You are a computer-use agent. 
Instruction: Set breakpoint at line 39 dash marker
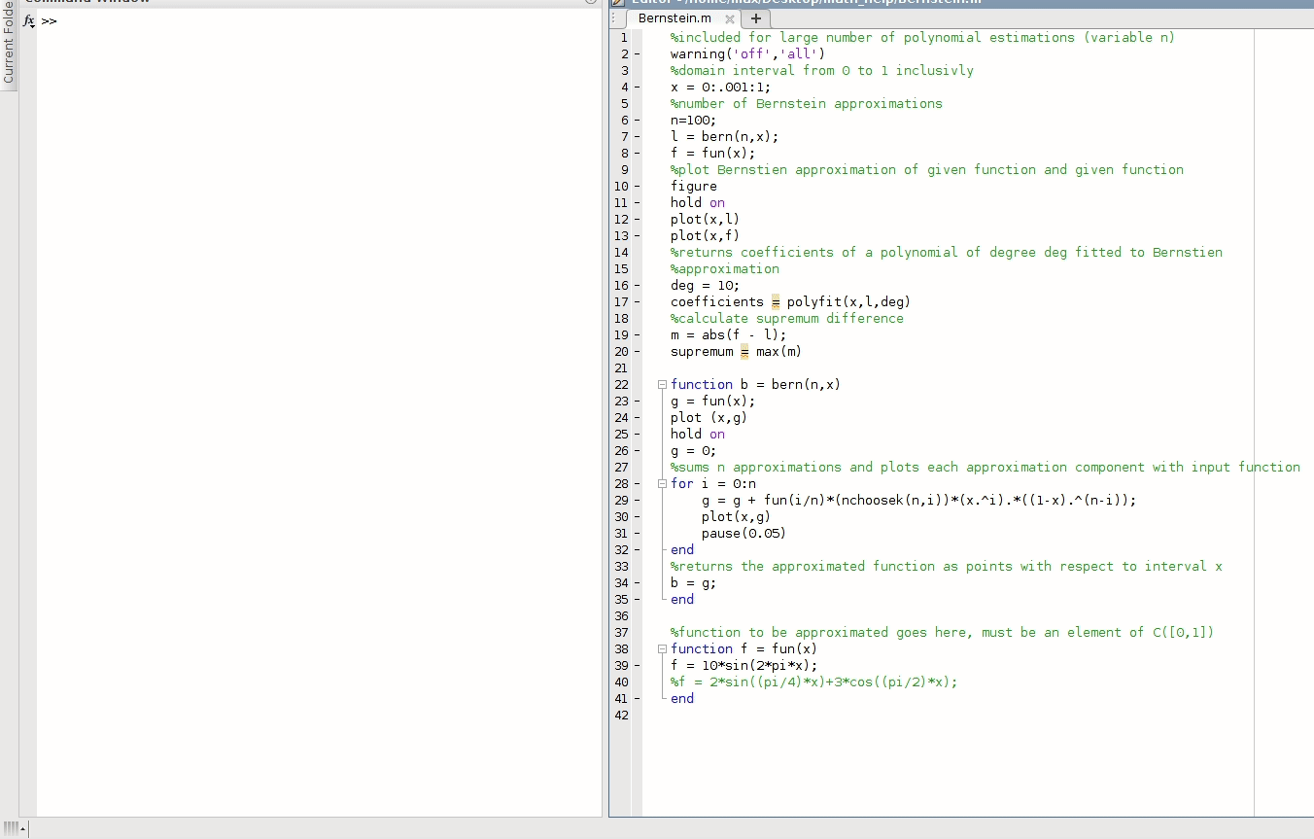pos(637,665)
